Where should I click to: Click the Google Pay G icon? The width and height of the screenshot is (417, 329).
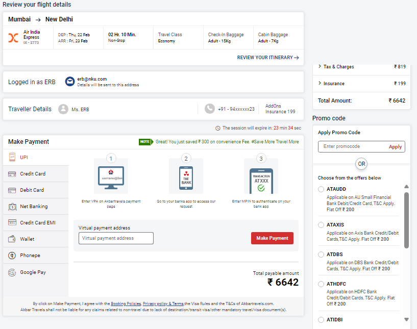pyautogui.click(x=12, y=272)
